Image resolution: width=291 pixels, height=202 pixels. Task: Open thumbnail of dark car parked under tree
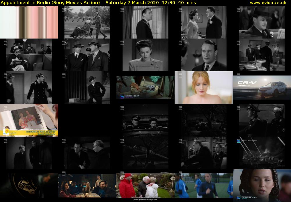click(204, 120)
